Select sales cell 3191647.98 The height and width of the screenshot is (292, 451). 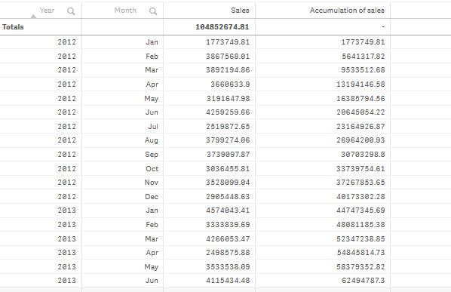[228, 98]
